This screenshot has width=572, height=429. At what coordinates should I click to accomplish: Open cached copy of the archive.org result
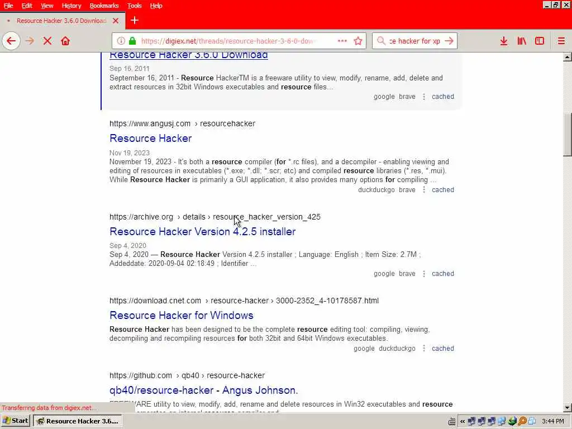443,274
